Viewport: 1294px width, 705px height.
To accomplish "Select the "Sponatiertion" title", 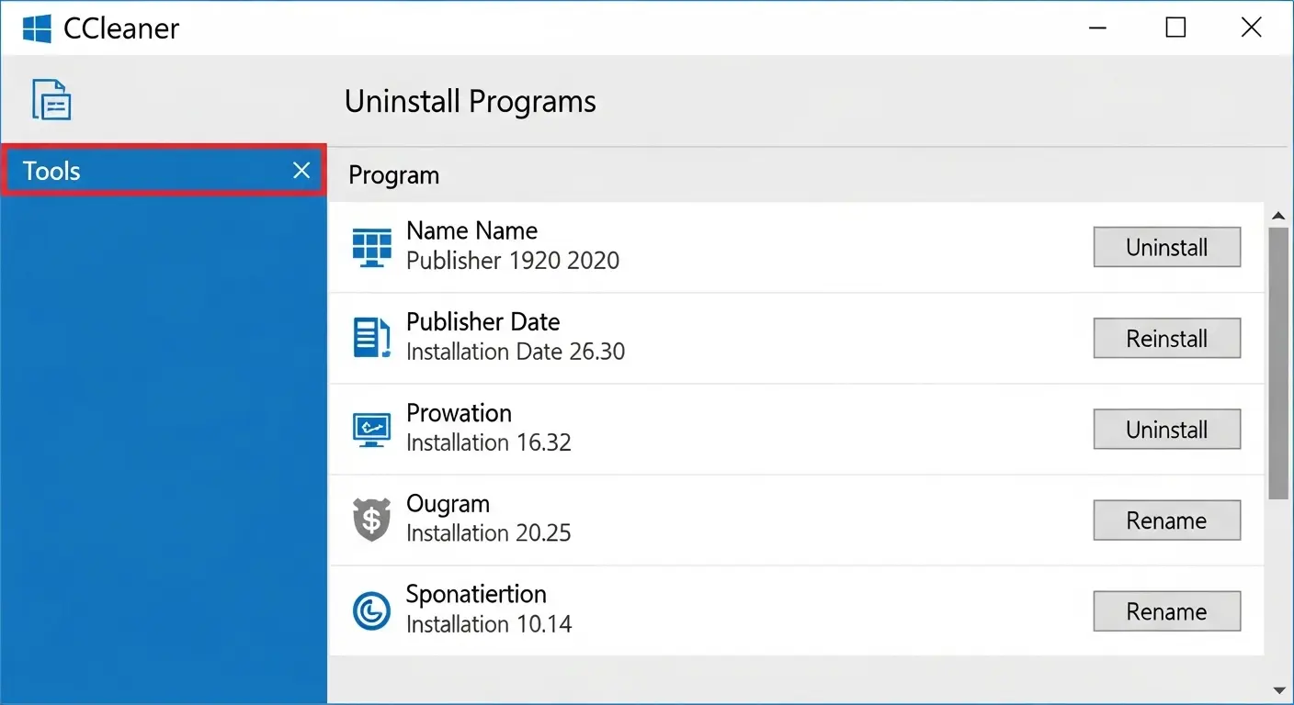I will (476, 594).
